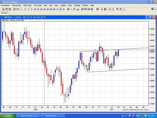Open the Windows start menu
157x118 pixels.
(x=7, y=116)
